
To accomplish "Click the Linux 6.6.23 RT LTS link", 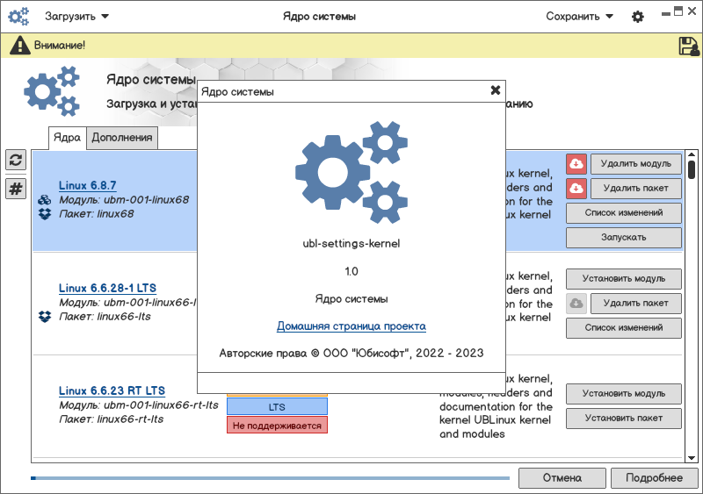I will coord(112,390).
